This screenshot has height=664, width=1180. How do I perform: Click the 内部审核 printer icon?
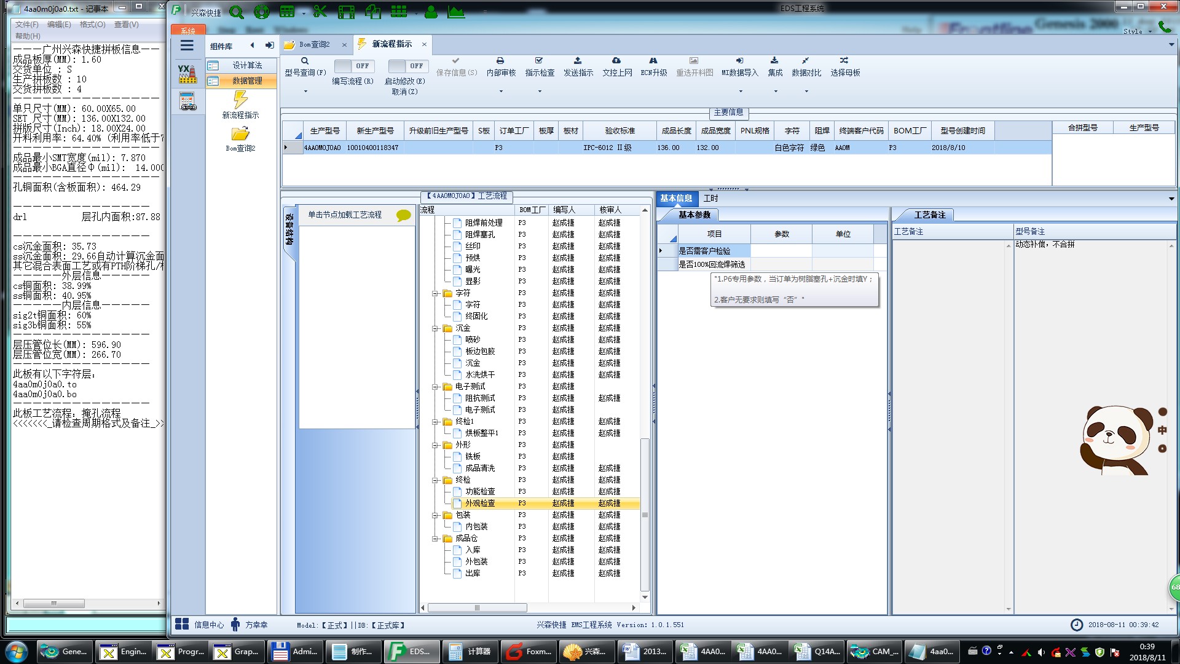point(500,61)
